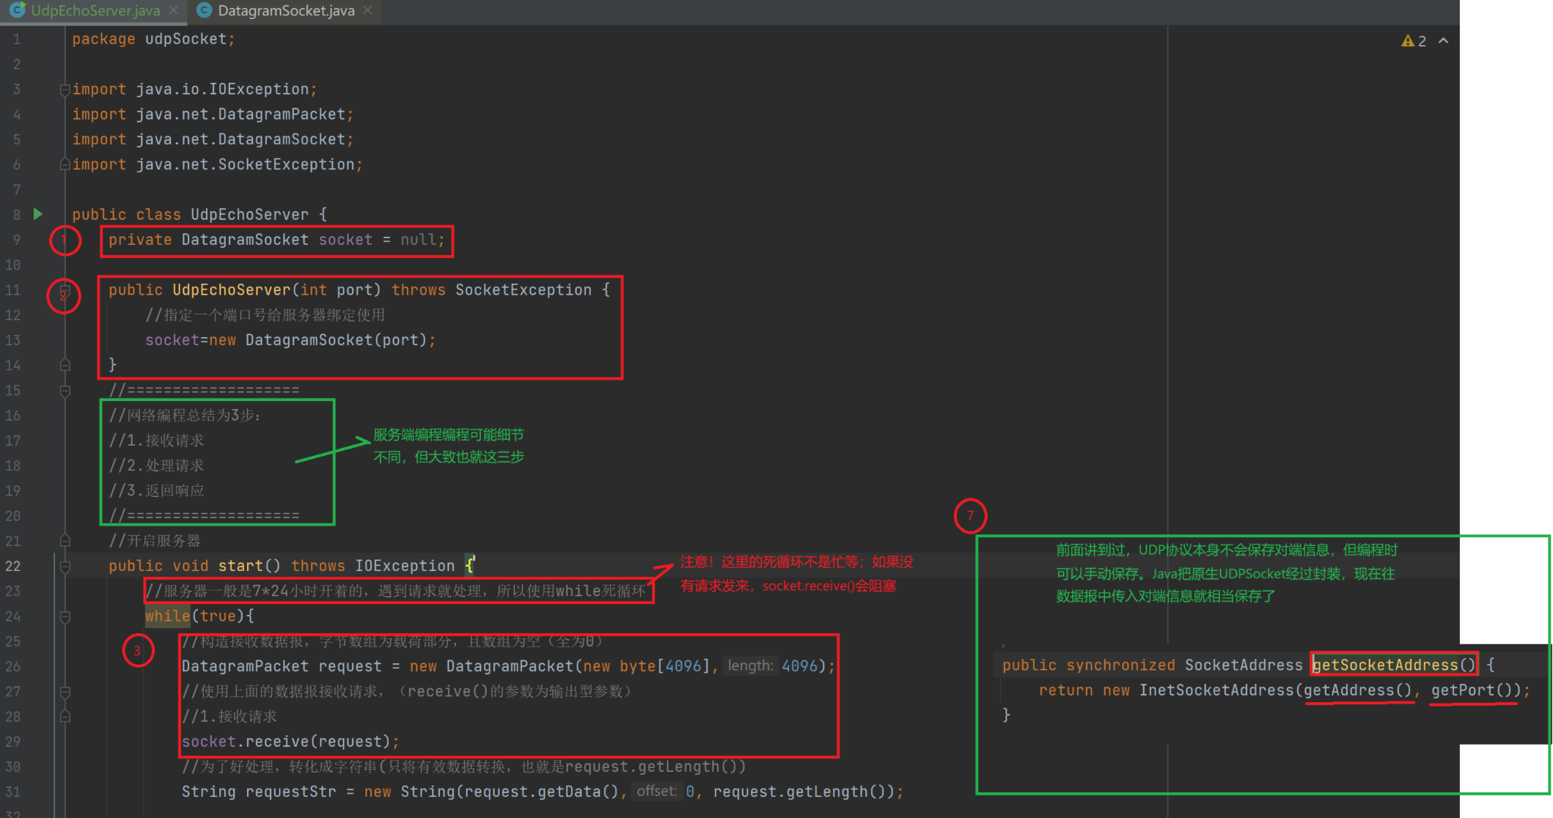This screenshot has height=818, width=1553.
Task: Click the 'length:' inlay hint on line 26
Action: tap(750, 666)
